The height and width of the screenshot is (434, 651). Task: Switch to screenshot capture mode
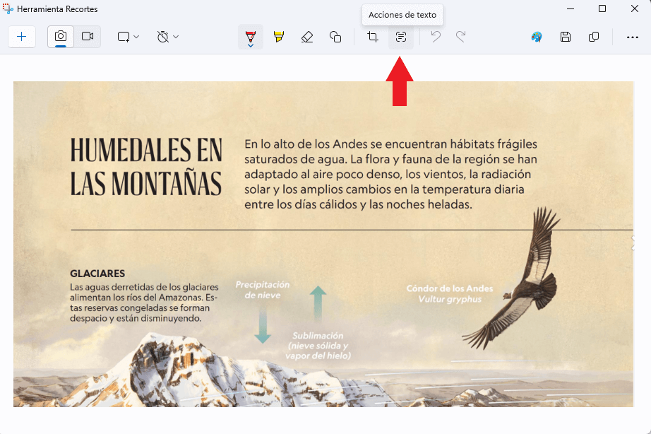click(61, 37)
